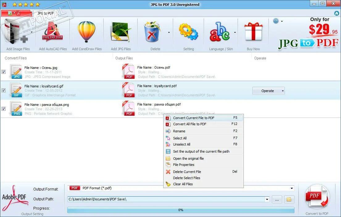
Task: Click the Output Files column header
Action: point(124,58)
